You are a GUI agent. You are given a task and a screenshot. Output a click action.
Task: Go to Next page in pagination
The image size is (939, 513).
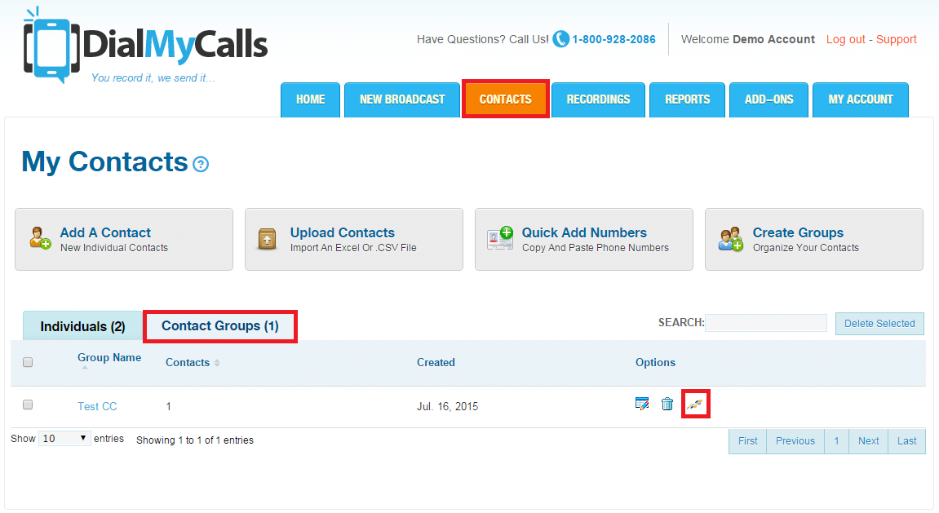[868, 441]
